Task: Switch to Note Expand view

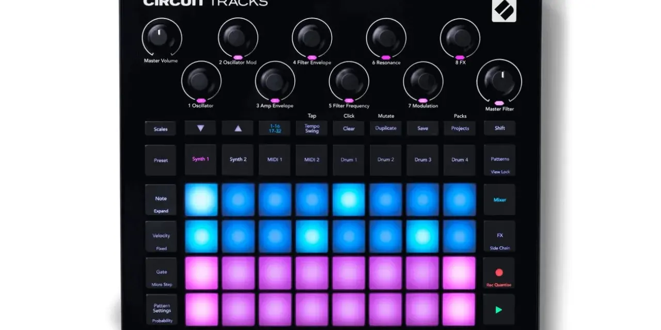Action: 161,200
